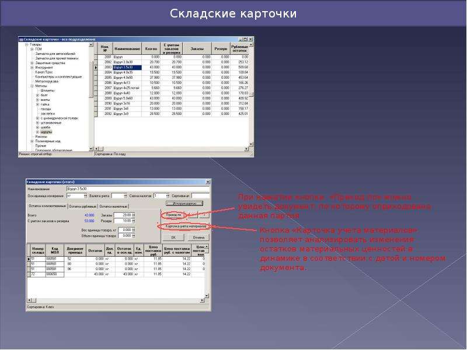
Task: Switch to Остатки валютные tab
Action: click(113, 206)
